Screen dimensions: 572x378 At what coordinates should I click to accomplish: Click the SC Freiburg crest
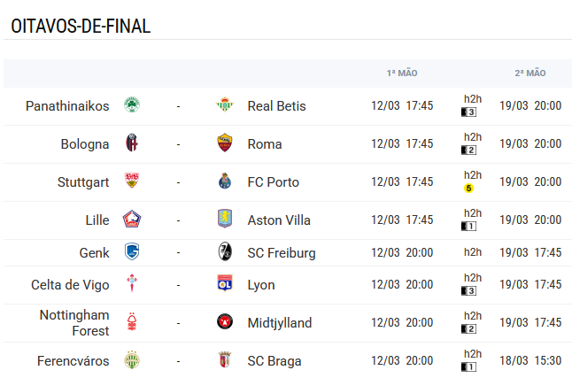click(x=224, y=252)
